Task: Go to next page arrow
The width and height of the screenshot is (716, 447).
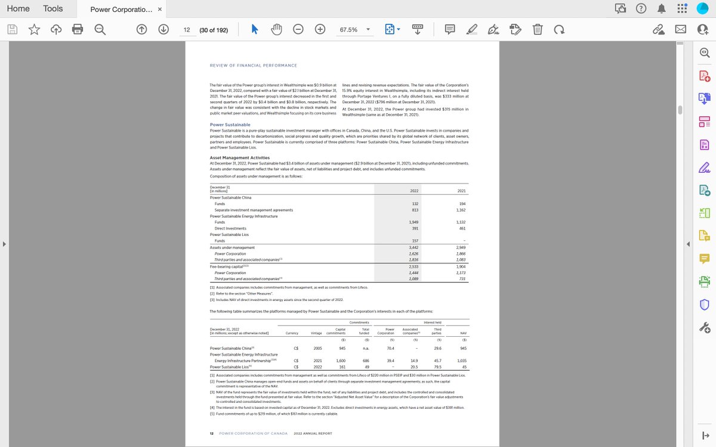Action: click(x=163, y=29)
